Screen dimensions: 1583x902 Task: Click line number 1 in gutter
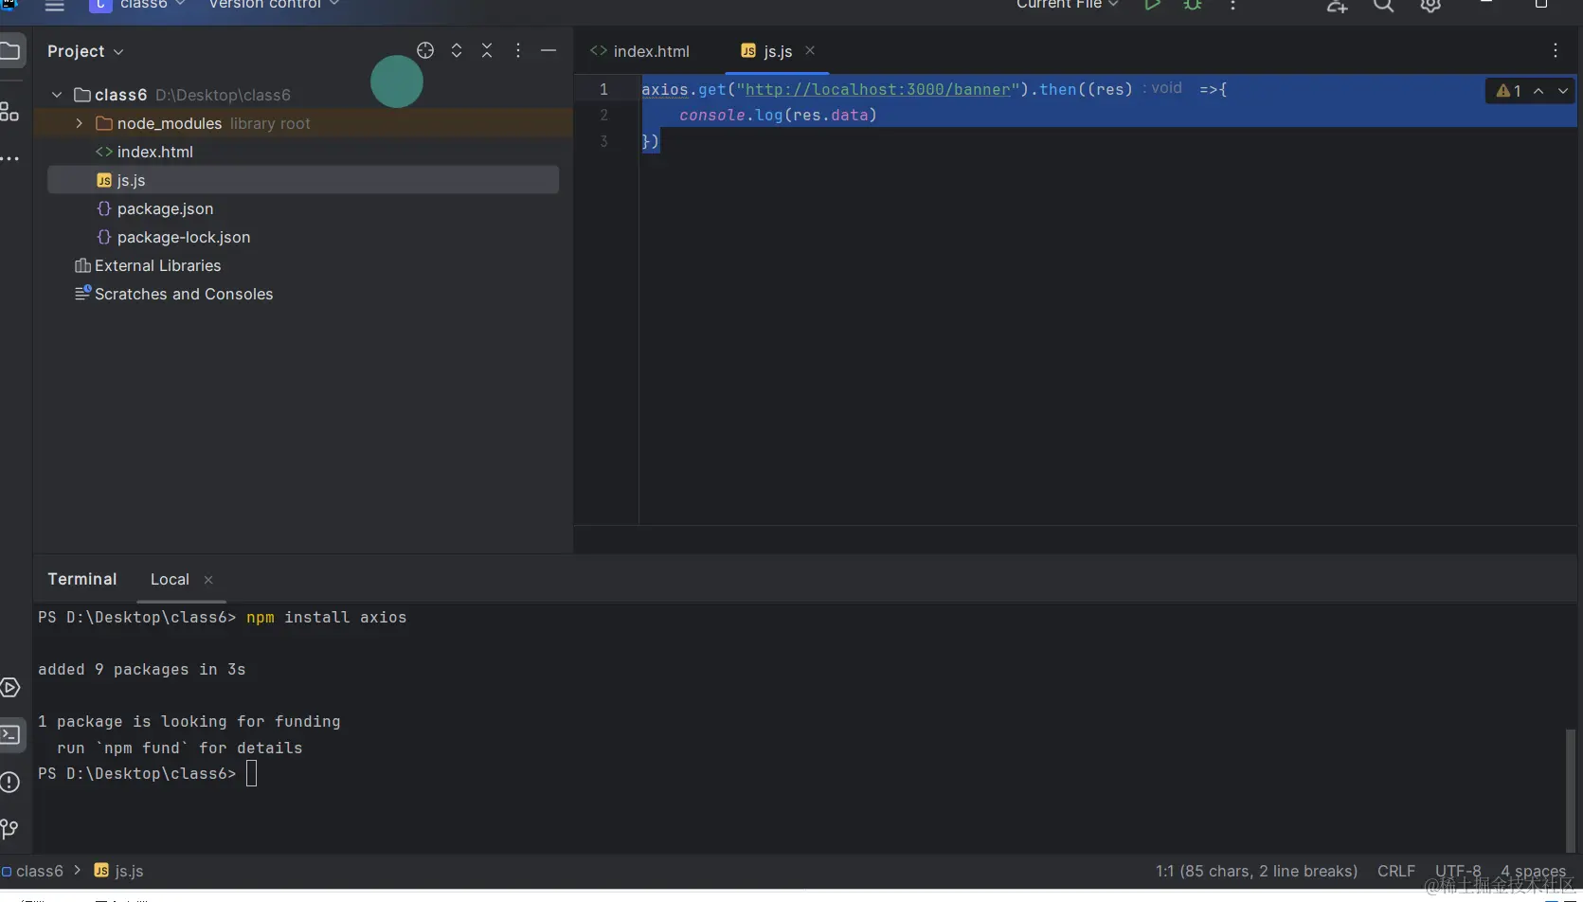[603, 89]
